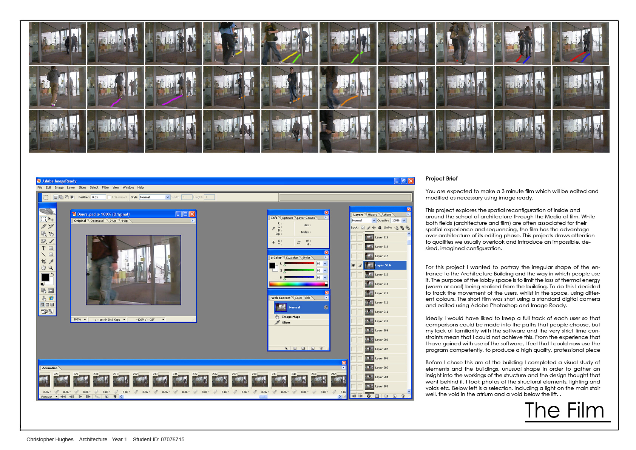Open Animation panel flyout menu arrow
Viewport: 636px width, 450px height.
[343, 368]
